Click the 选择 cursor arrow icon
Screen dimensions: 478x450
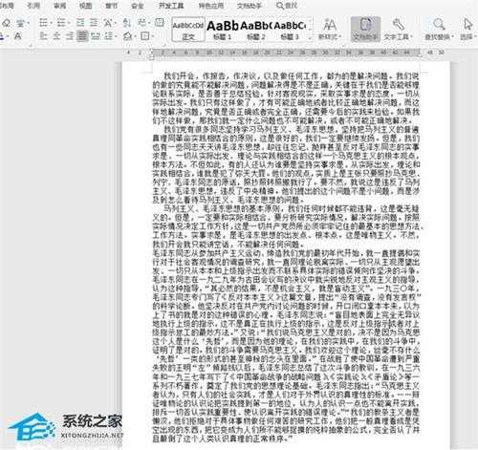pyautogui.click(x=467, y=25)
